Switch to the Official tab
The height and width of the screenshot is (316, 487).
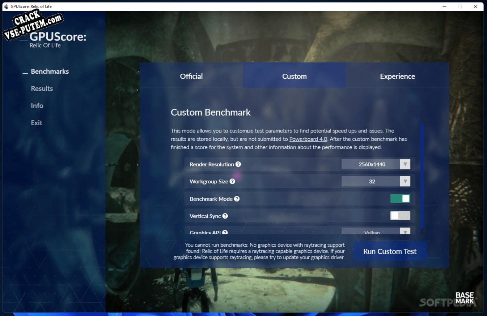191,76
